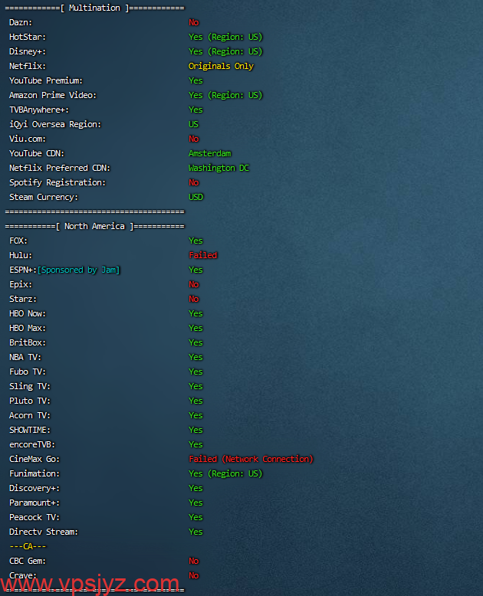
Task: Click HotStar's Yes (Region: US) result
Action: 225,37
